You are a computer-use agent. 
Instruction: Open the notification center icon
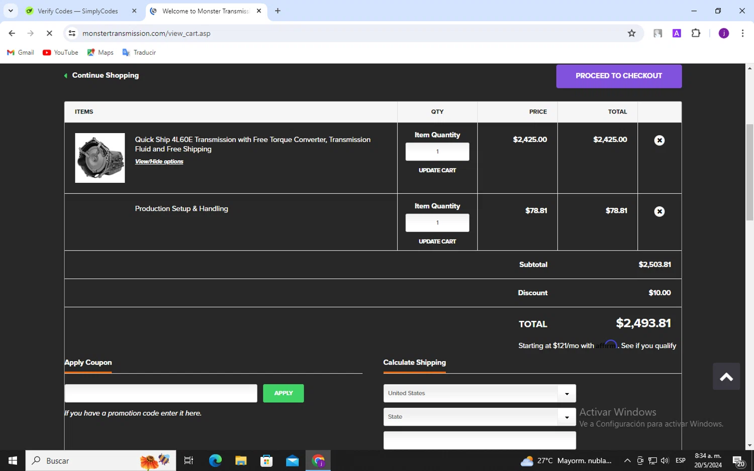coord(738,460)
